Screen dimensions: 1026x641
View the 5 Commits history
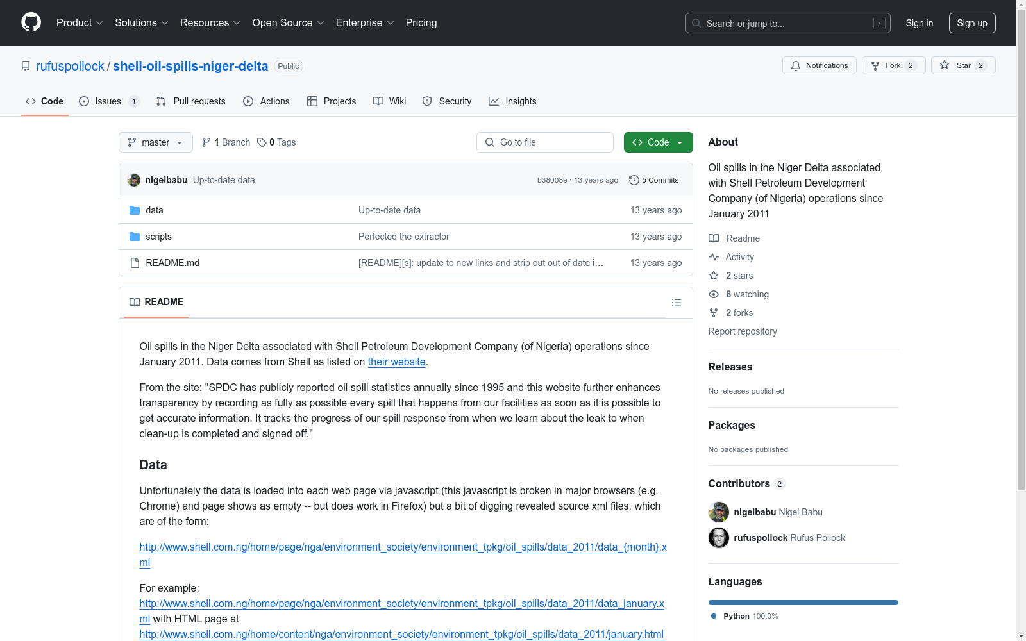pos(654,180)
